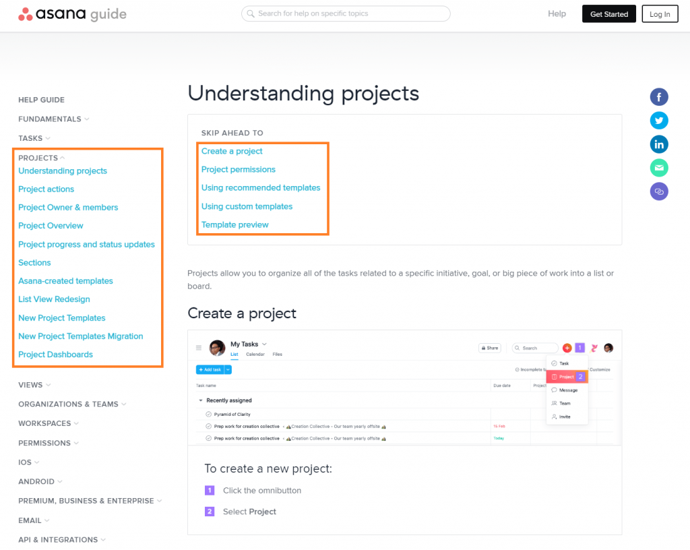Click the search magnifier icon
Image resolution: width=690 pixels, height=550 pixels.
[x=251, y=13]
